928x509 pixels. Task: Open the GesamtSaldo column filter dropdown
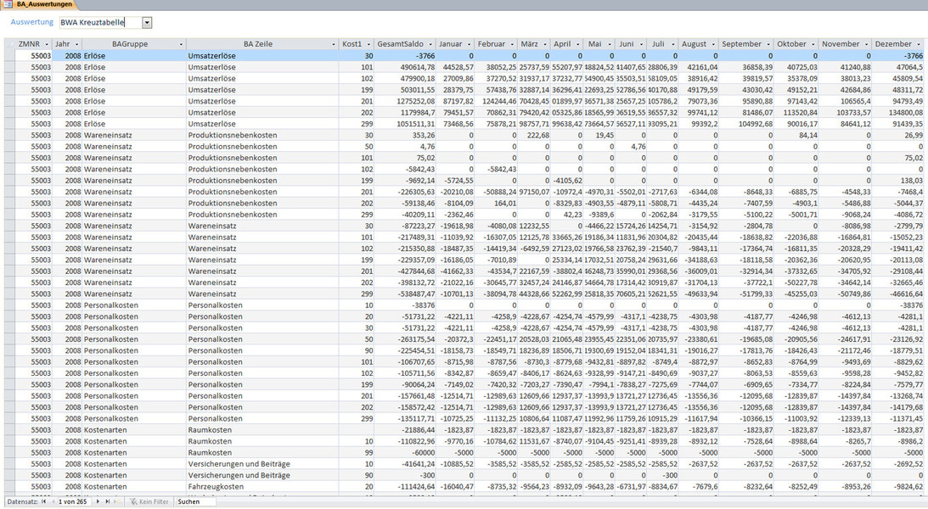(x=430, y=44)
